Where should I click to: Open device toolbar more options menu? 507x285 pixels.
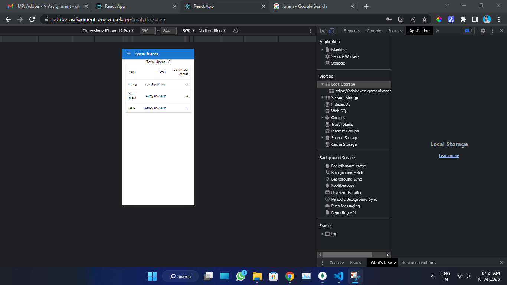311,31
